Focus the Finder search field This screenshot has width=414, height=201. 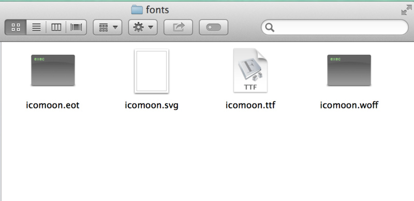[335, 27]
